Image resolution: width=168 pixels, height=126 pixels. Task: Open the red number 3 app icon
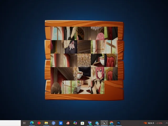[68, 123]
